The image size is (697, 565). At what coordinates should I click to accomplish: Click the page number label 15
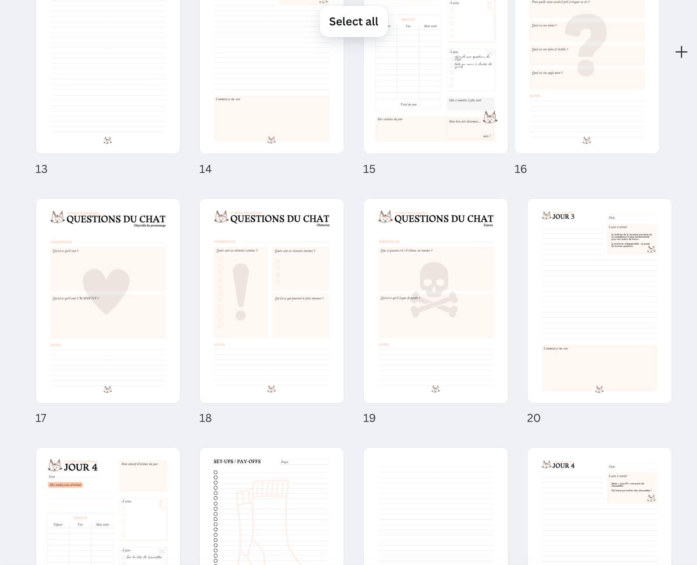click(369, 169)
